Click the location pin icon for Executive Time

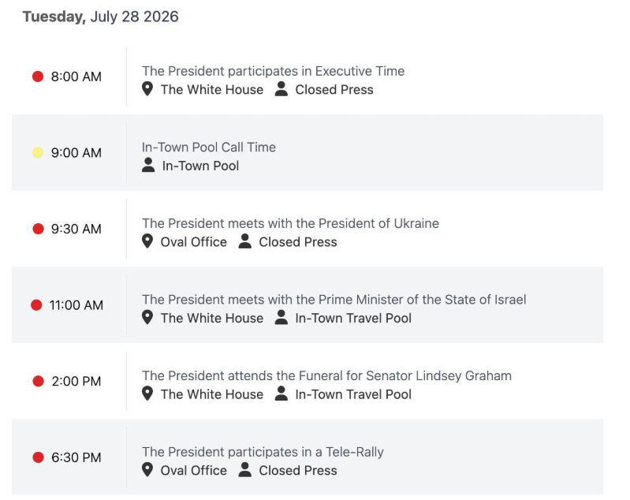point(147,89)
